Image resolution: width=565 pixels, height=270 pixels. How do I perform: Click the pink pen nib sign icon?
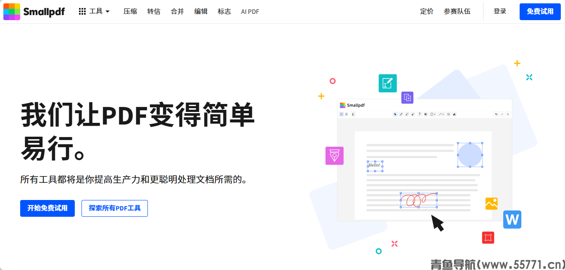pos(334,156)
